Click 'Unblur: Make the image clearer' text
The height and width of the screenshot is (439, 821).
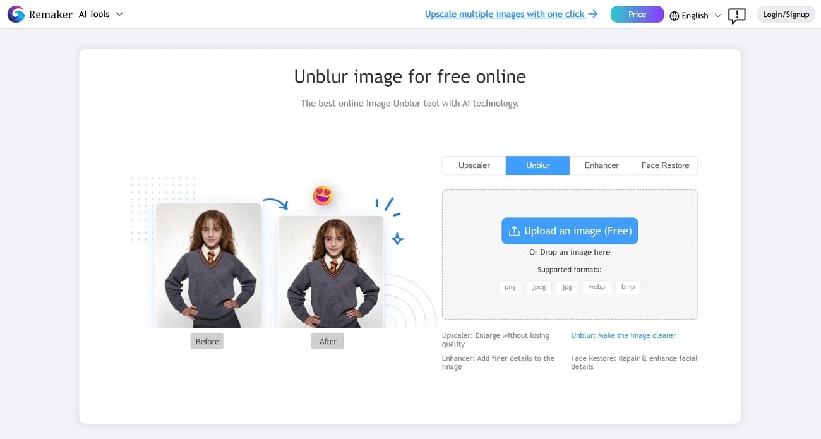click(623, 335)
